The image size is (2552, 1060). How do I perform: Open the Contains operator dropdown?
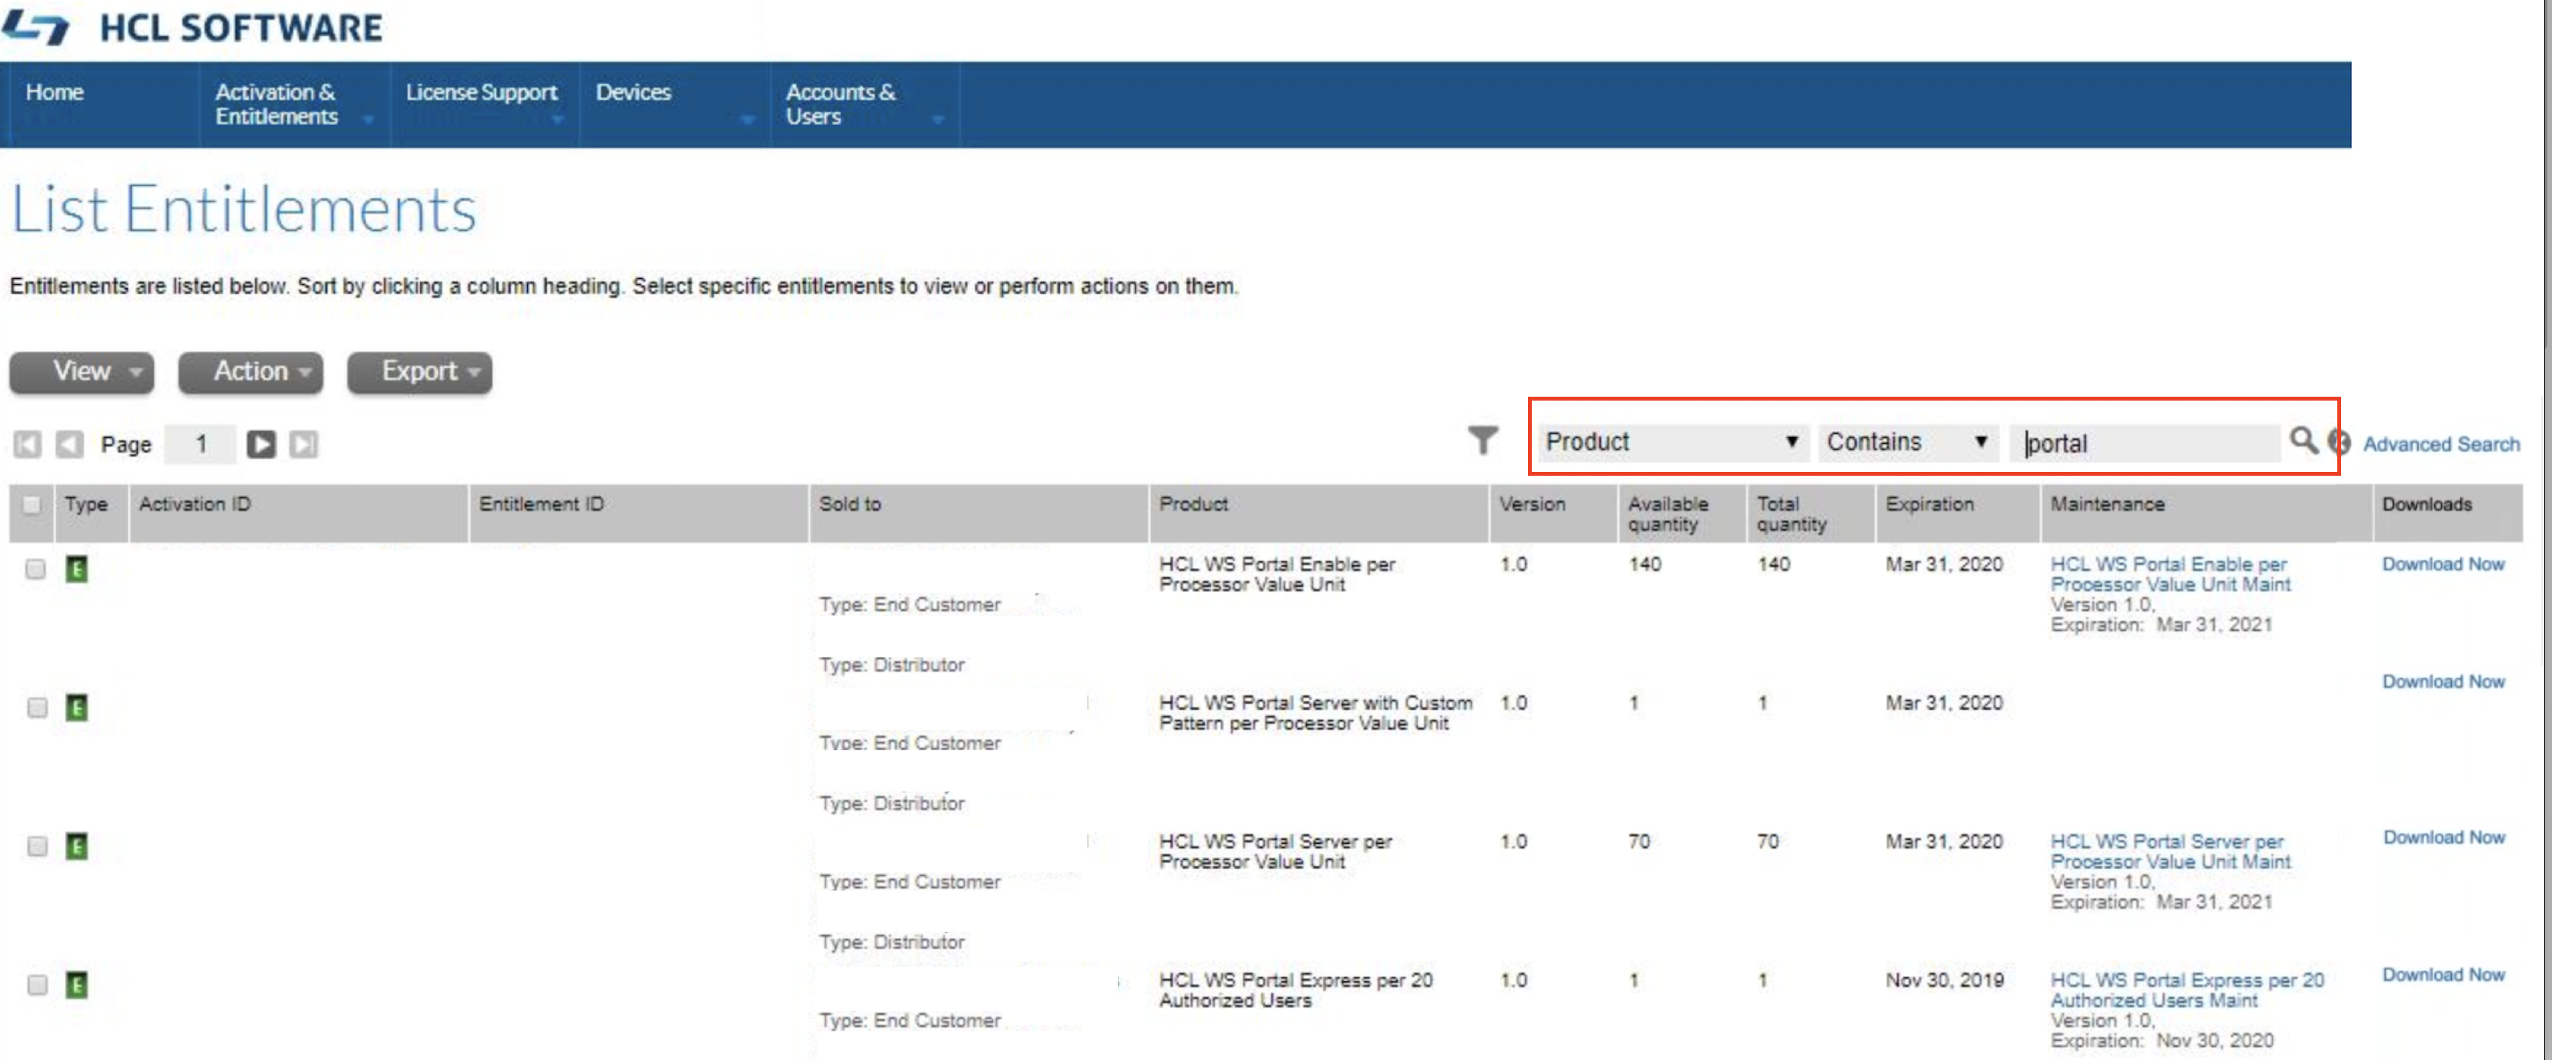click(x=1907, y=442)
